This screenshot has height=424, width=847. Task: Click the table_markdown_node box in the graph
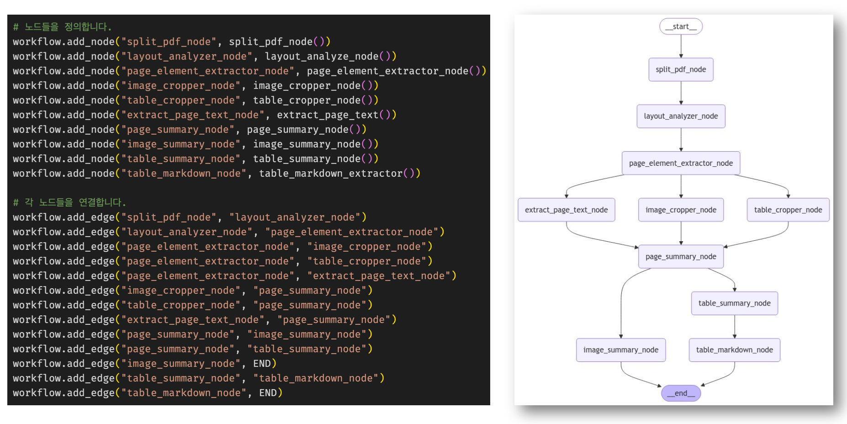pos(734,350)
